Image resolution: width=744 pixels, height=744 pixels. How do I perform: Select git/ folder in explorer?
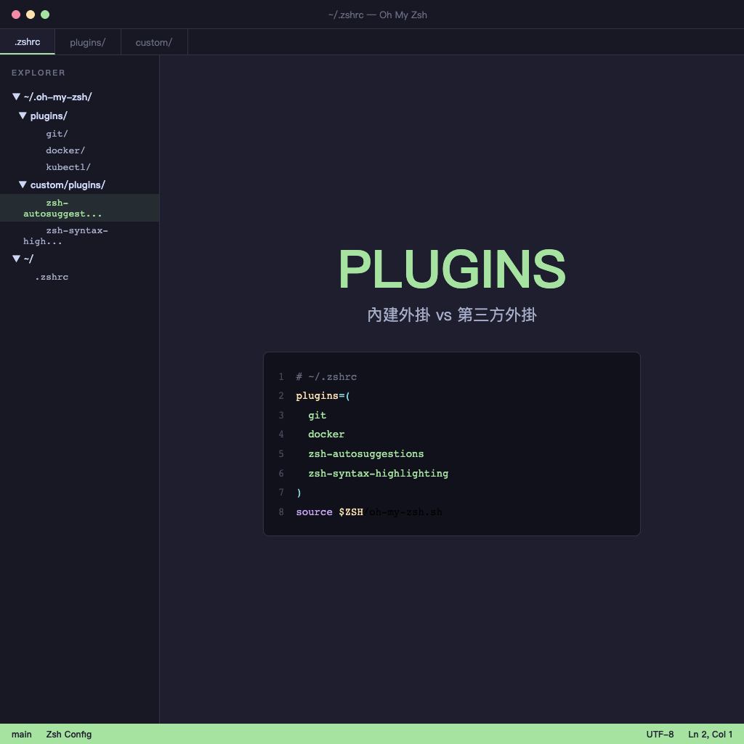[57, 134]
